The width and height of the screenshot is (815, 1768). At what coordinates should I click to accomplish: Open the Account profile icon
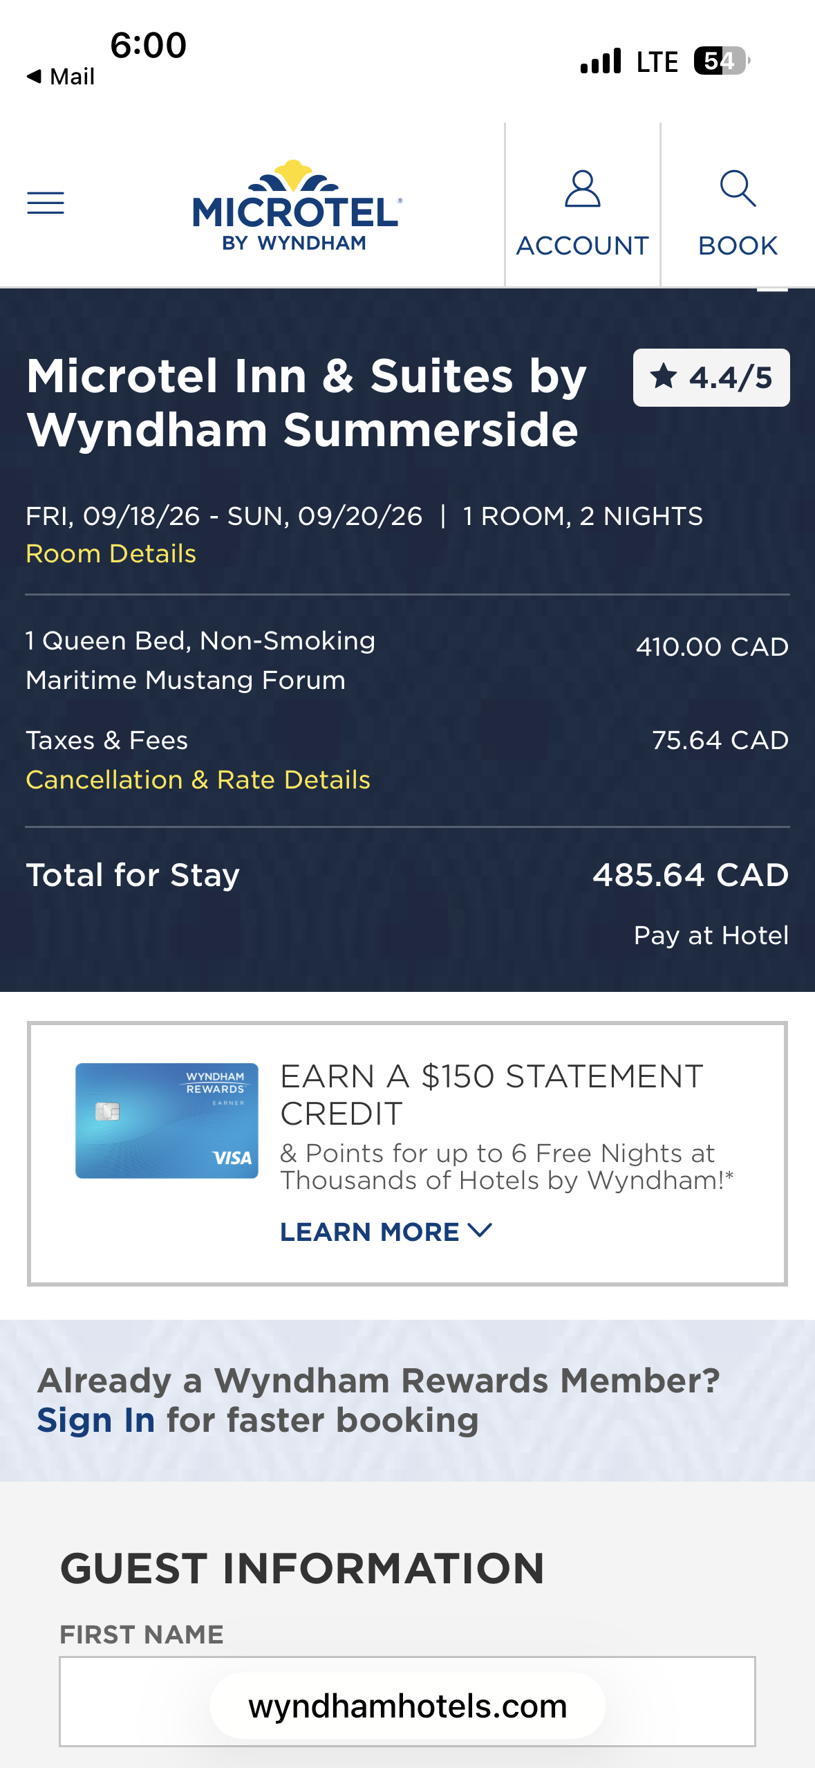582,189
